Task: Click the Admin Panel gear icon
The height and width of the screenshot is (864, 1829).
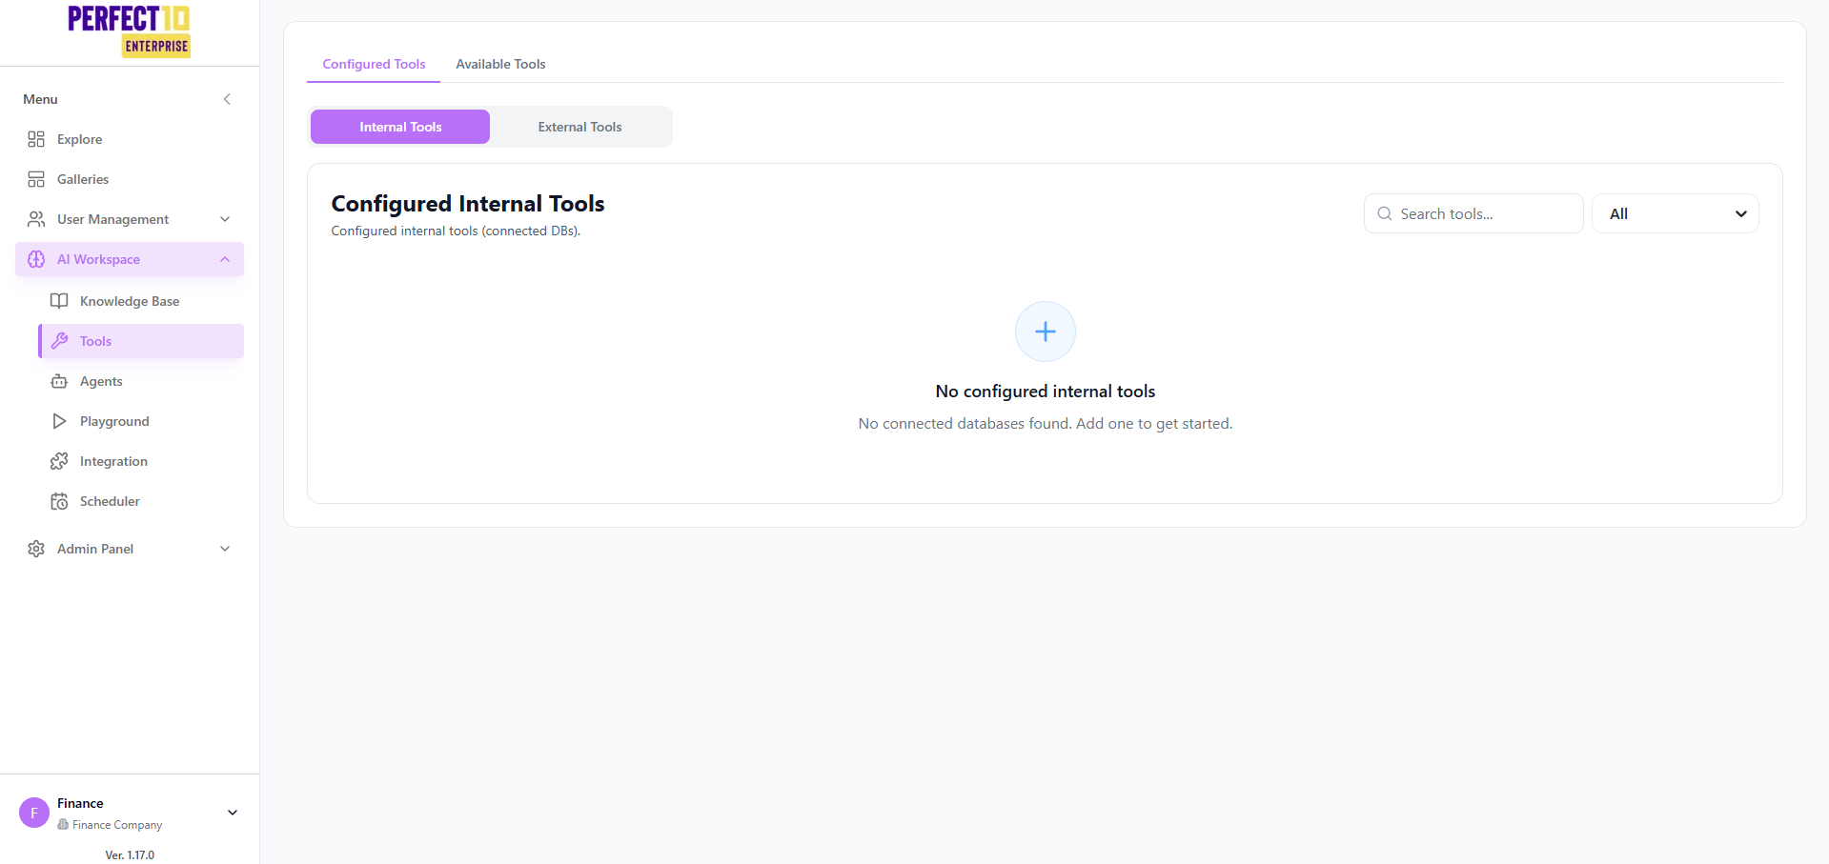Action: click(x=36, y=549)
